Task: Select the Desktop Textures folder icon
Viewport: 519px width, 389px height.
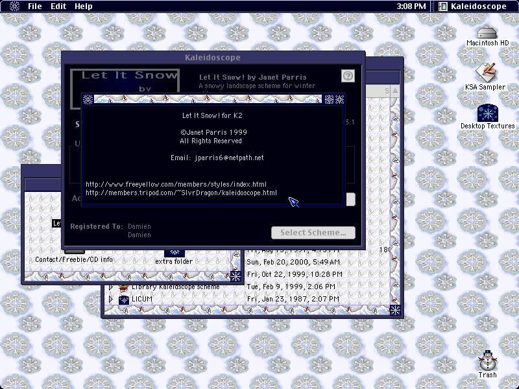Action: pos(488,113)
